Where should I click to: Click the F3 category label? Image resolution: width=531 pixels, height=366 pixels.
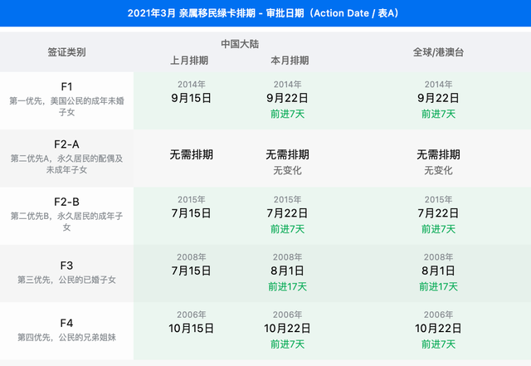66,266
